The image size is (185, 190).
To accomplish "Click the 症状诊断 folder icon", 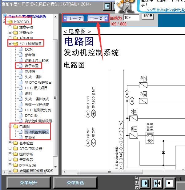I will [15, 154].
